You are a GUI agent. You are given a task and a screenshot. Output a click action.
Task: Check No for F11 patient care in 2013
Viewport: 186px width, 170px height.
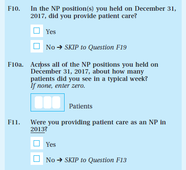click(37, 159)
